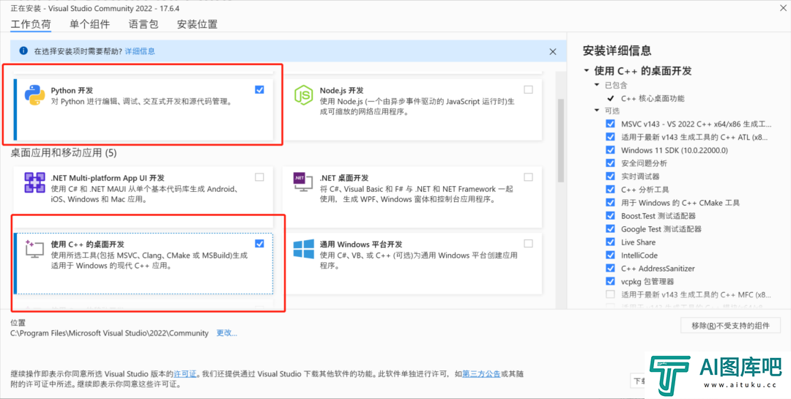Click the install path C:\Program Files text
This screenshot has height=399, width=791.
pyautogui.click(x=109, y=333)
